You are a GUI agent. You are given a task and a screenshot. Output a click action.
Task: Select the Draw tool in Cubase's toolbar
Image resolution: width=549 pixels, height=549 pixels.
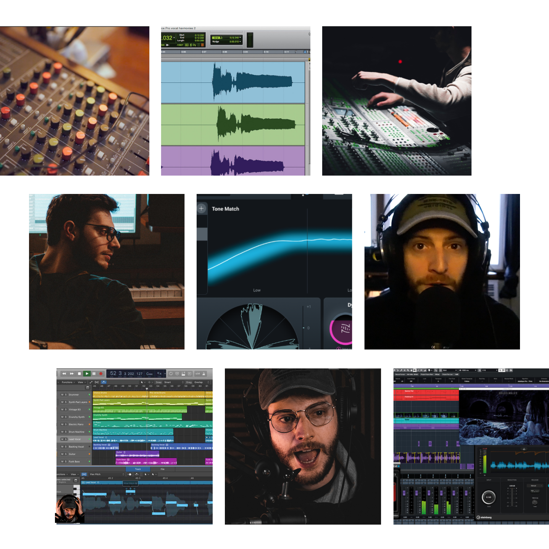coord(418,370)
